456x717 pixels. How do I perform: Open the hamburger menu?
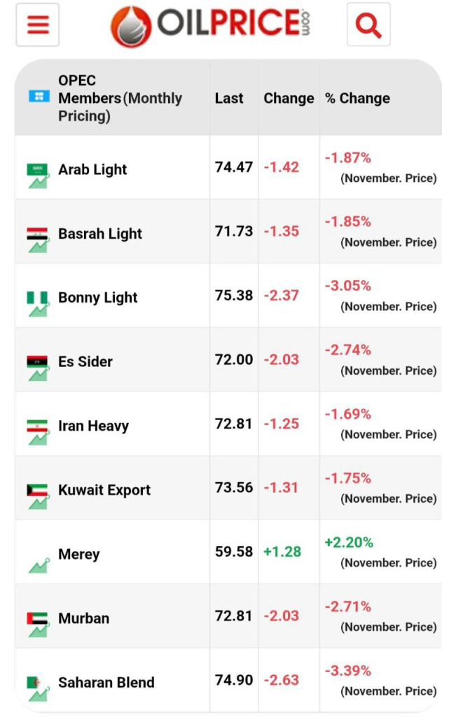click(x=38, y=25)
